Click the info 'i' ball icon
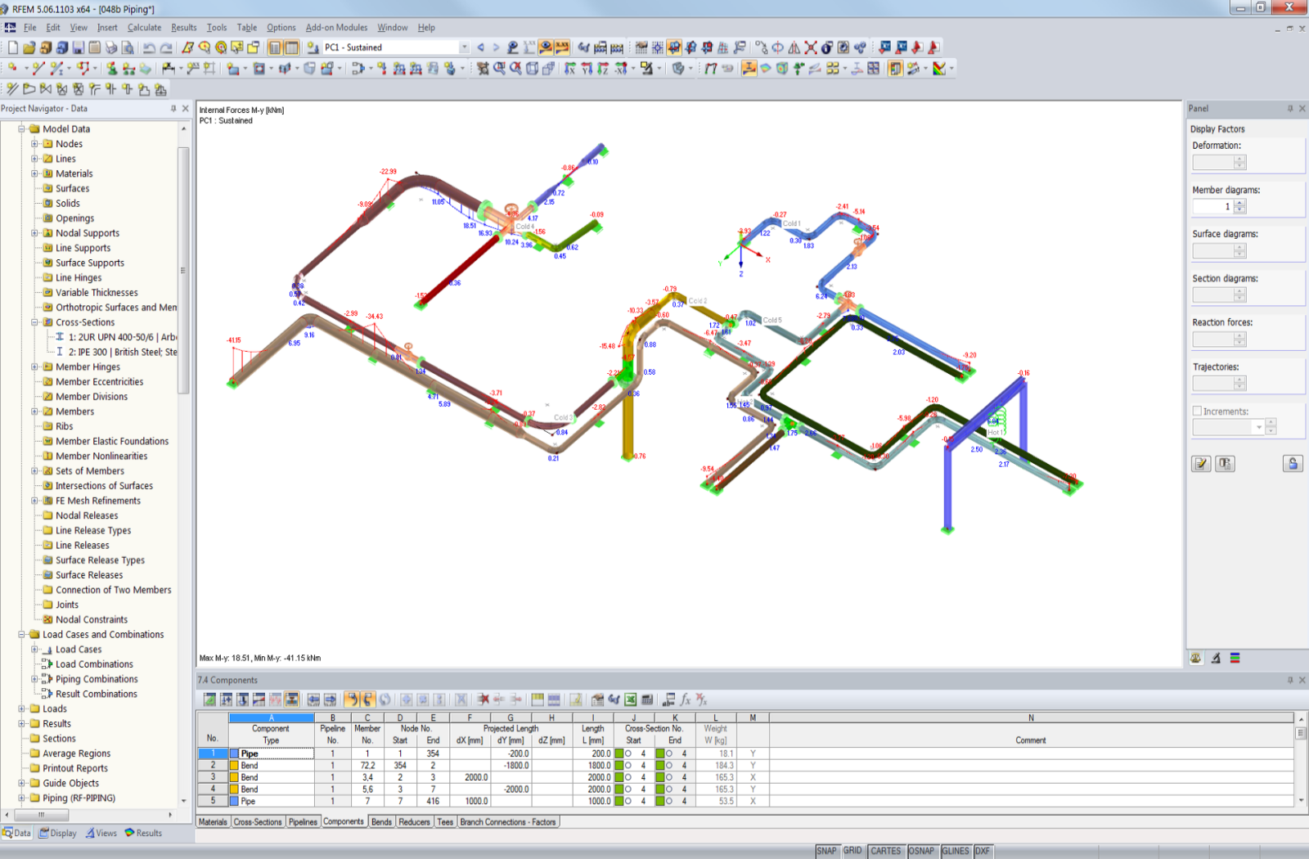 pyautogui.click(x=827, y=47)
